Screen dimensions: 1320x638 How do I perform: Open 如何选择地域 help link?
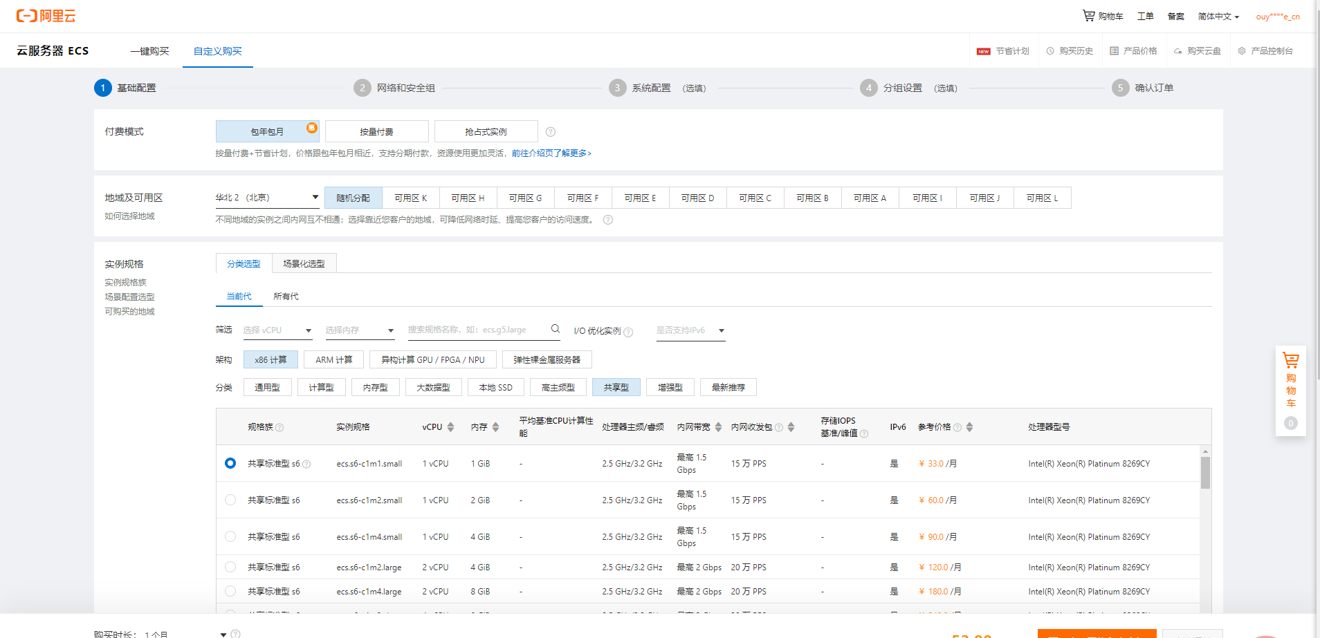pyautogui.click(x=129, y=216)
